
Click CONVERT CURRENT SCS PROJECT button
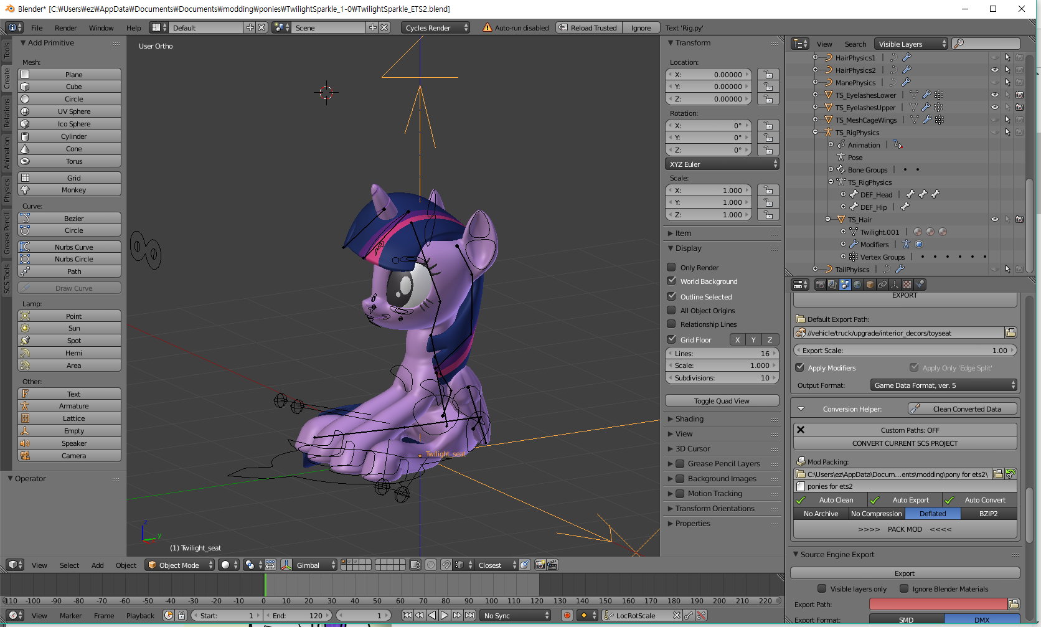905,443
